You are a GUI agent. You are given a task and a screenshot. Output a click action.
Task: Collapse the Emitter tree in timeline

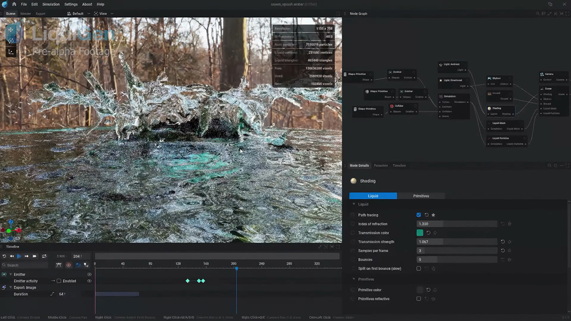(x=10, y=274)
